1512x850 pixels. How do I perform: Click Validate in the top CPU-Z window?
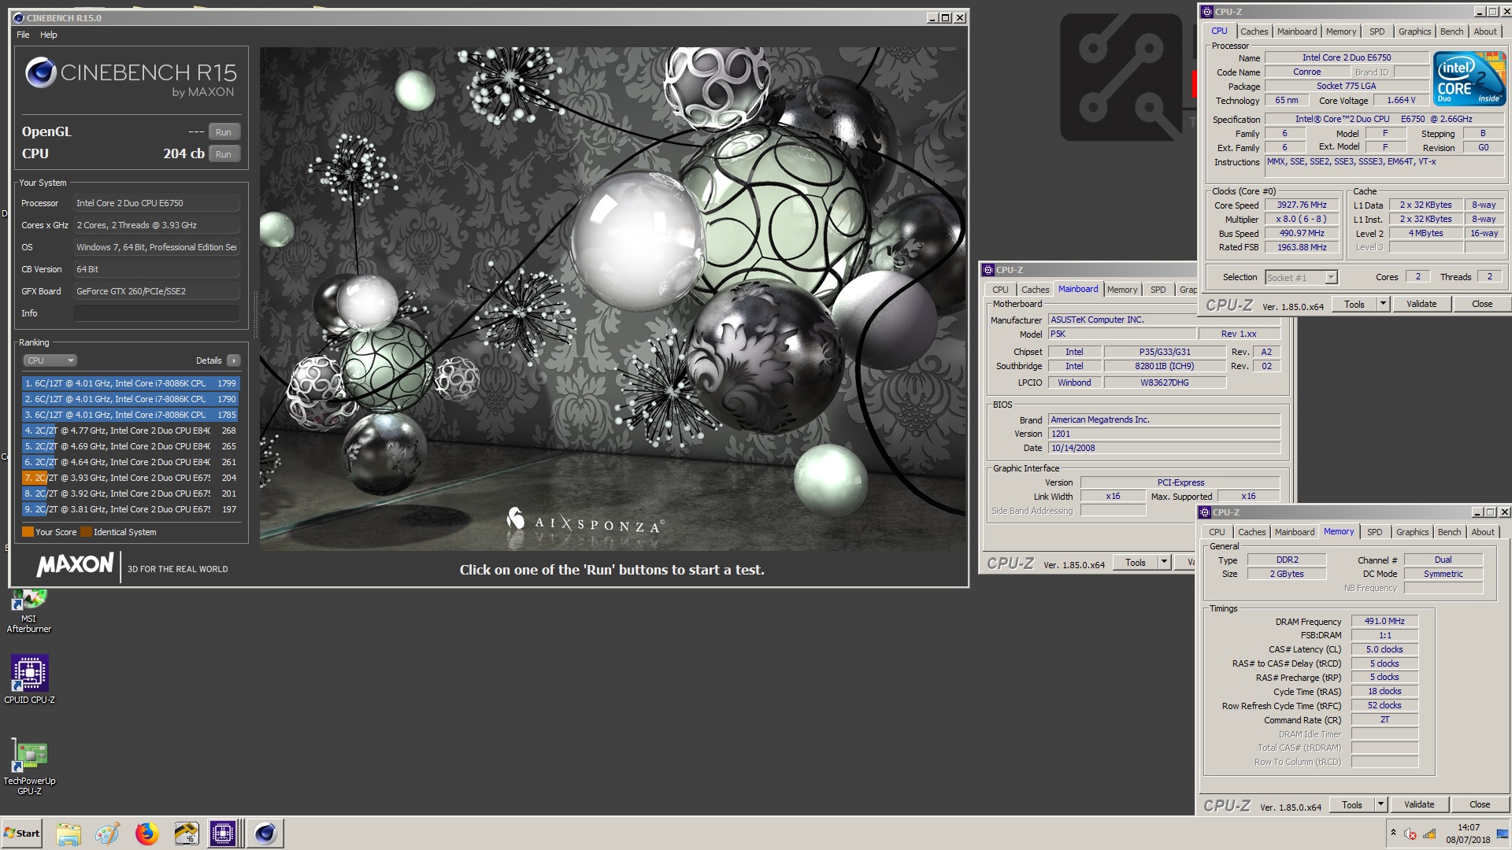pos(1421,304)
